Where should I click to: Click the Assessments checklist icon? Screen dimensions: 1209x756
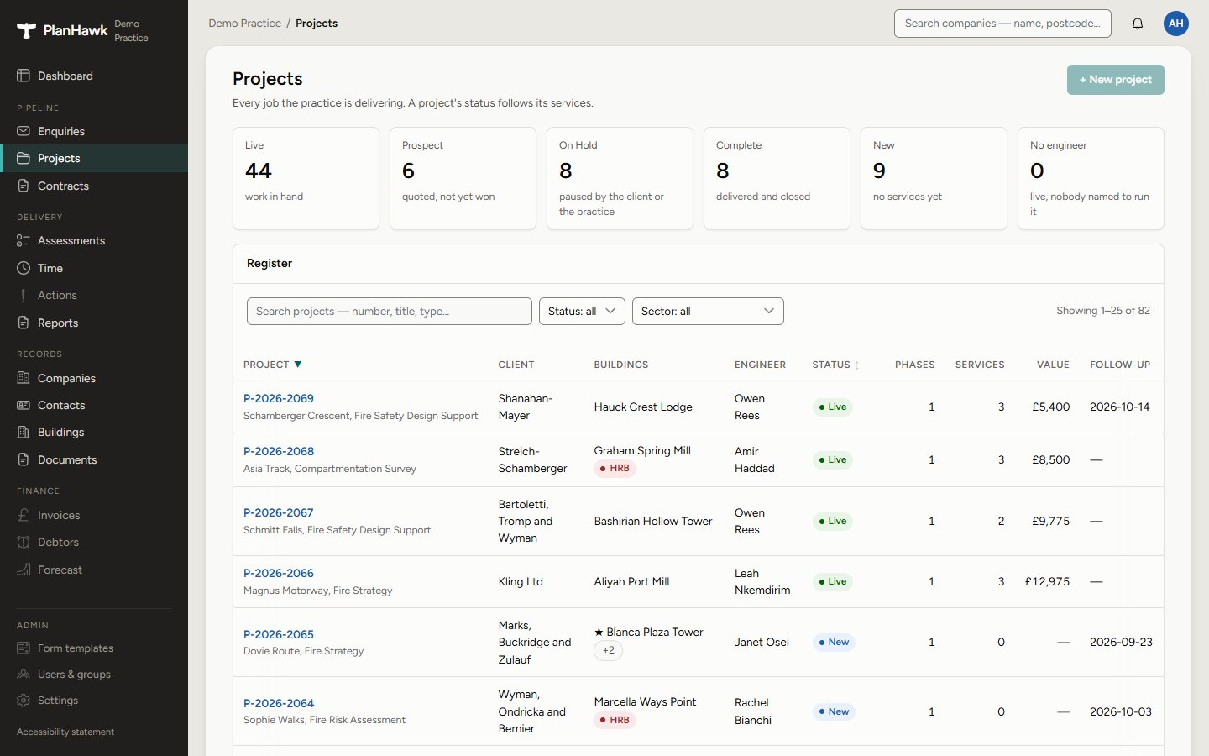tap(24, 240)
